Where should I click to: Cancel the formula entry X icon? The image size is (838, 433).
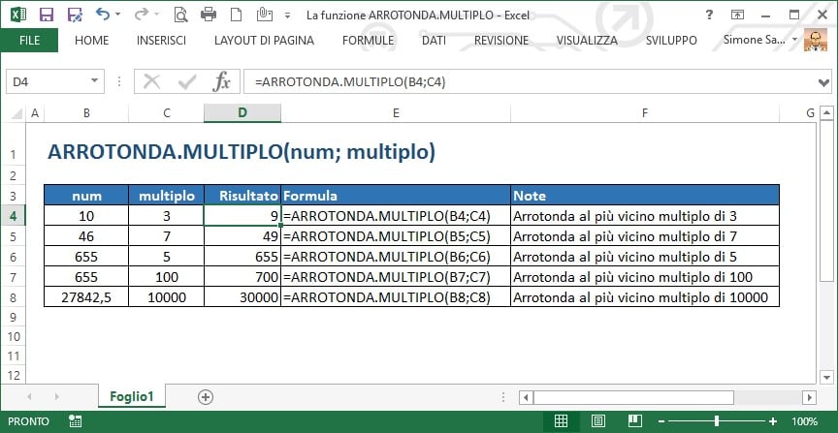point(151,81)
